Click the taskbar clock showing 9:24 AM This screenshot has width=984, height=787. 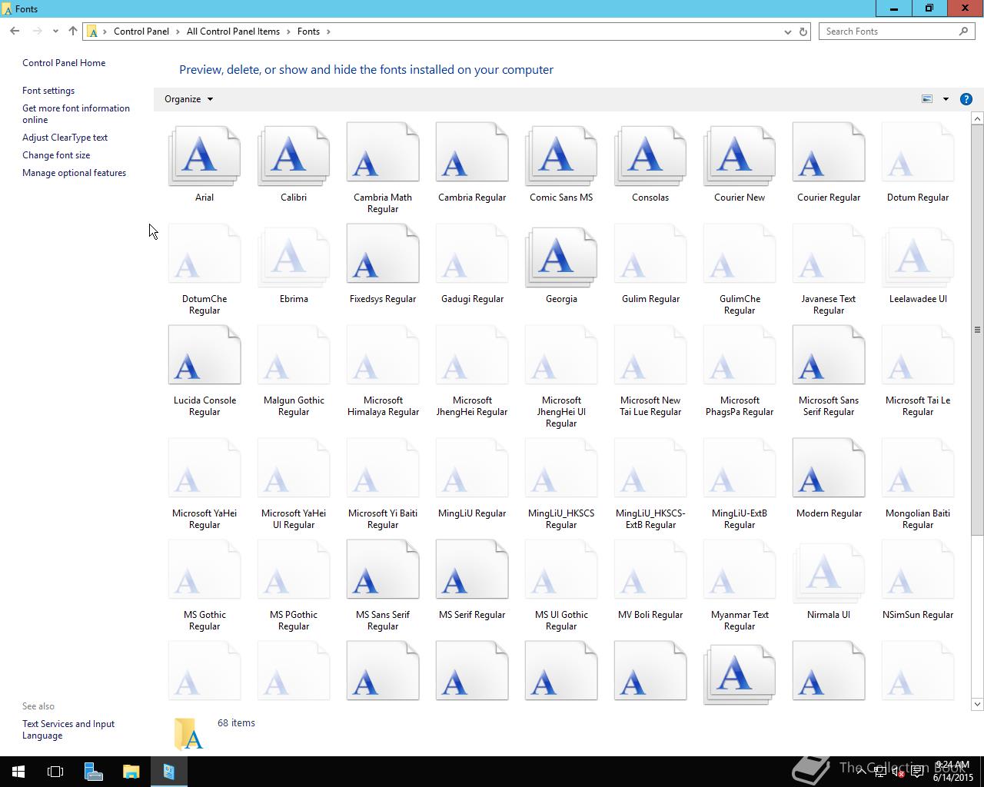pyautogui.click(x=952, y=772)
